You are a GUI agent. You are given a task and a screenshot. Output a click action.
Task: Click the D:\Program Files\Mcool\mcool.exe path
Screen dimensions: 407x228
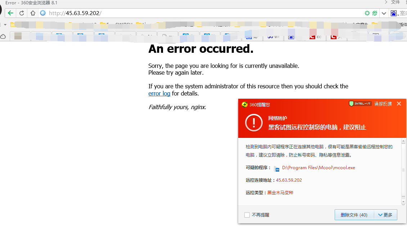point(318,168)
